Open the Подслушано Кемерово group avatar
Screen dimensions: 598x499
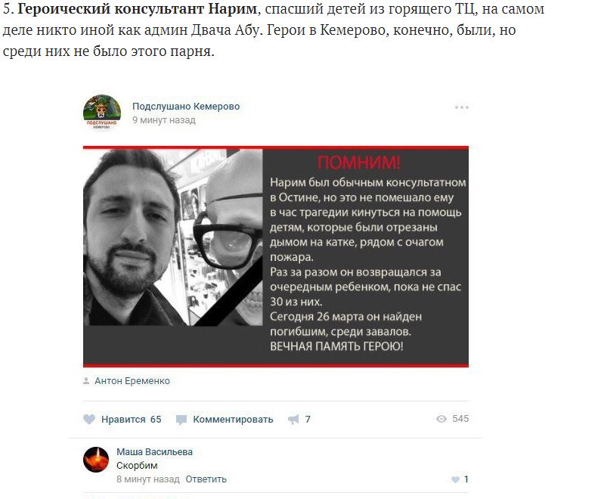coord(102,112)
